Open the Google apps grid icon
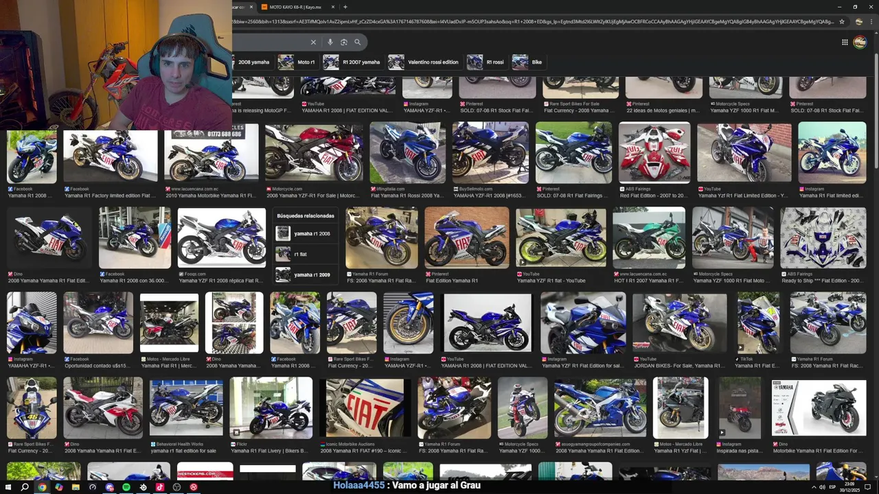The height and width of the screenshot is (494, 879). point(845,42)
